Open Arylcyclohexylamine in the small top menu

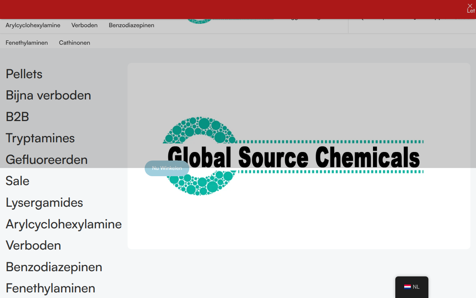(33, 25)
